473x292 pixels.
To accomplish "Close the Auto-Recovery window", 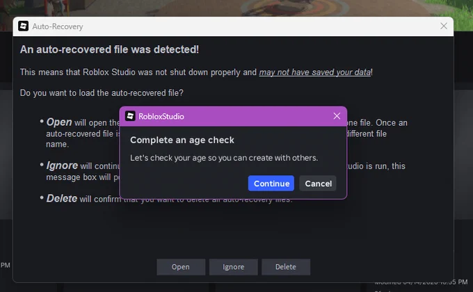I will [444, 26].
